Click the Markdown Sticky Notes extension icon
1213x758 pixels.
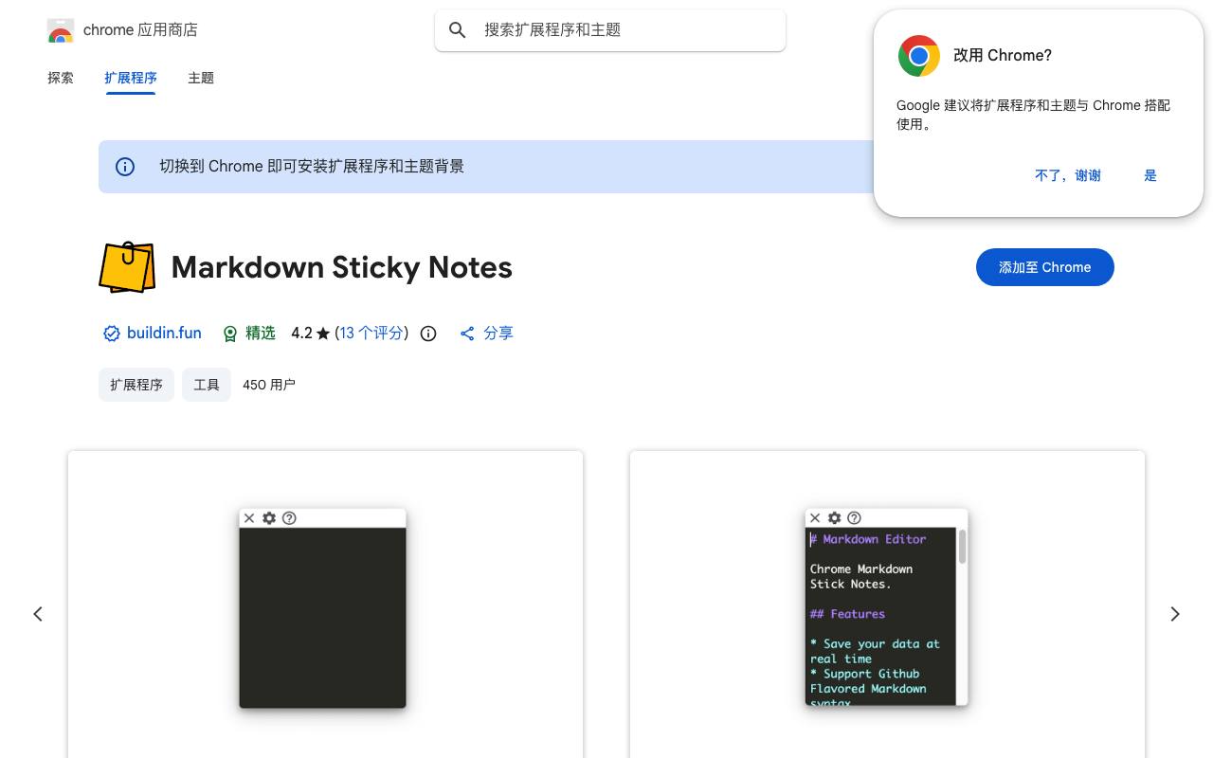point(127,267)
